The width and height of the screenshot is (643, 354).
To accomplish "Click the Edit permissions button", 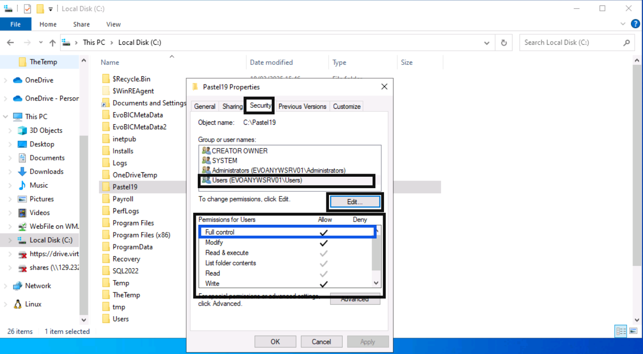I will [x=355, y=202].
